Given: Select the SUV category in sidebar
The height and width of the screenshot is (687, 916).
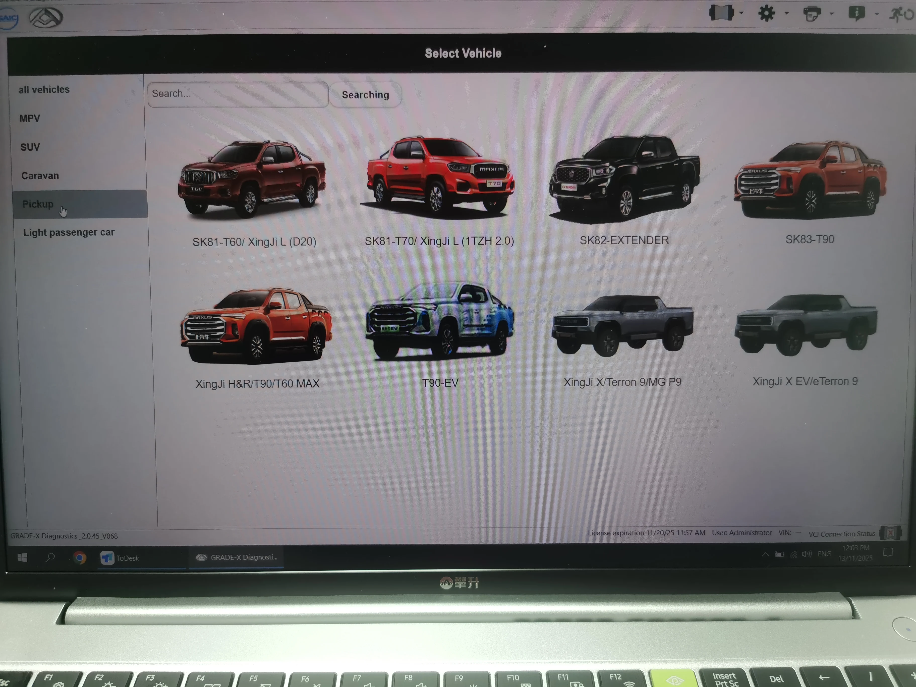Looking at the screenshot, I should point(30,147).
